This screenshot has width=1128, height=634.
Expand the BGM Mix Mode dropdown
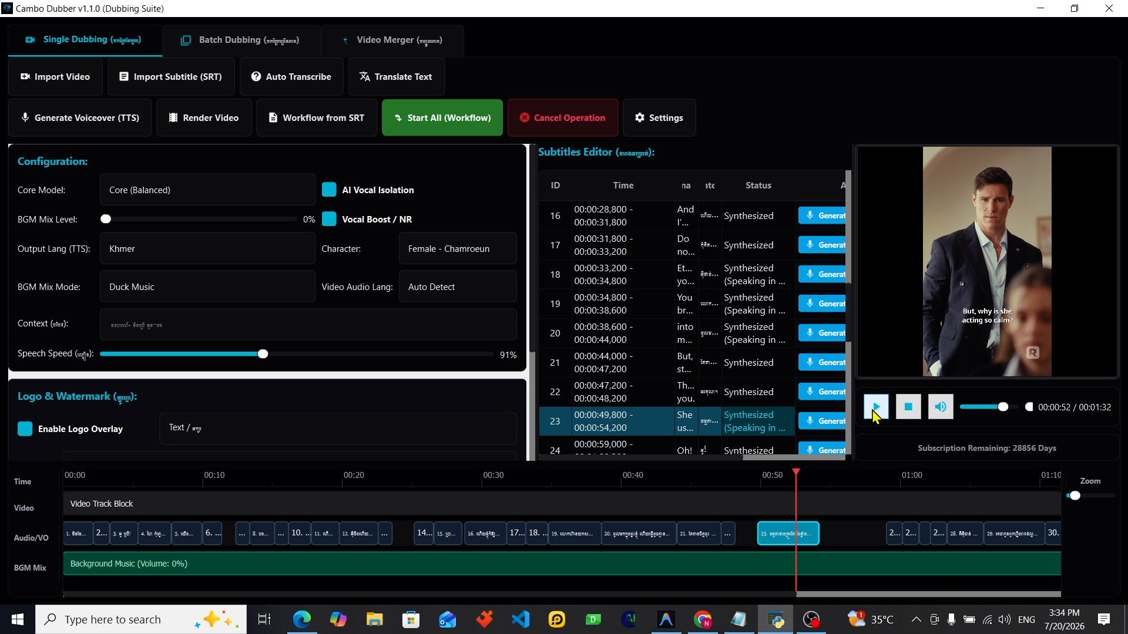[207, 287]
